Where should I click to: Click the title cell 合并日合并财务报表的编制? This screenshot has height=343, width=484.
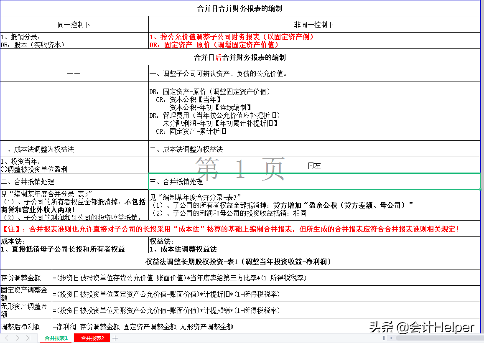[242, 8]
